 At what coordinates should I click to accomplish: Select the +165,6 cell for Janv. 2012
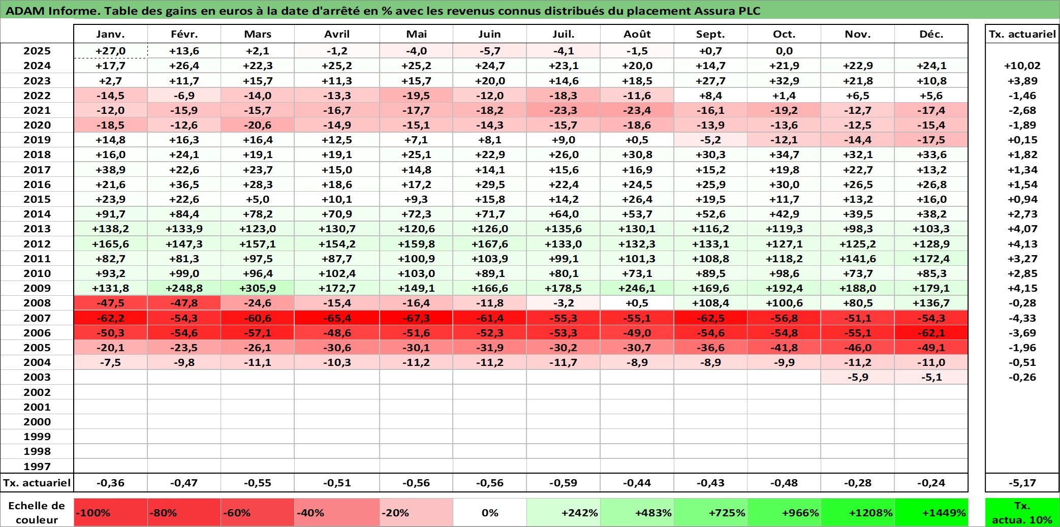(x=110, y=244)
